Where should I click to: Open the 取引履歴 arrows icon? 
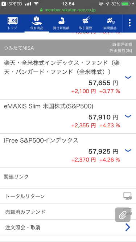pyautogui.click(x=86, y=21)
